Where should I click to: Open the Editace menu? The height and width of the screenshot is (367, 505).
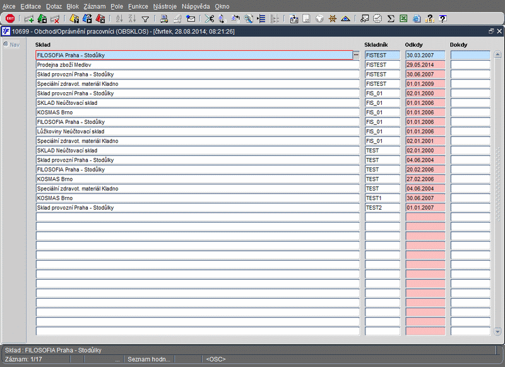coord(30,6)
